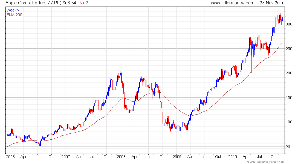301x164 pixels.
Task: Click the 23 Nov 2010 date
Action: pos(272,3)
